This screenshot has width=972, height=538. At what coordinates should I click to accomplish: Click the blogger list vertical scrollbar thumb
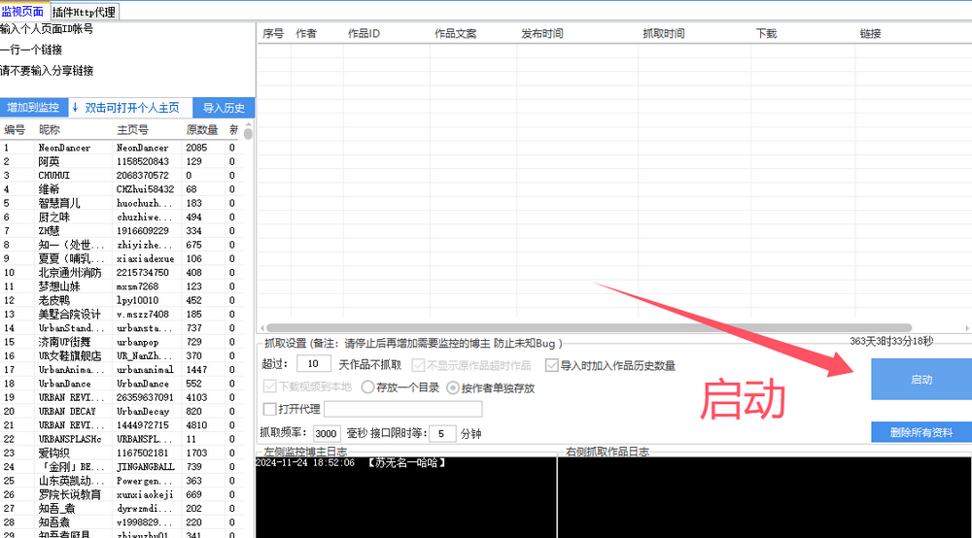pos(248,133)
